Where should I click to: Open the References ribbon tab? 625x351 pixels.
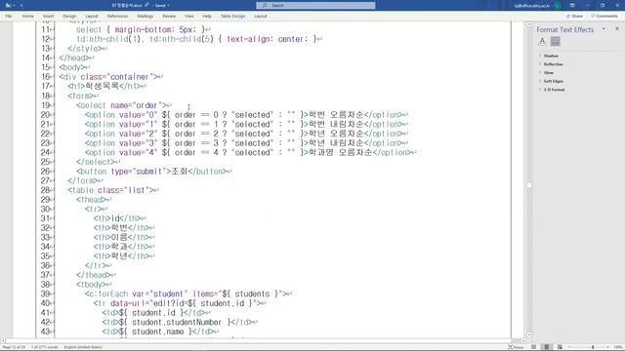(117, 17)
